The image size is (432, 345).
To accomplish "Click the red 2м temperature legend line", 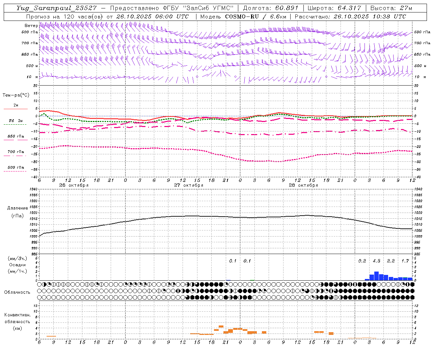I will (x=16, y=109).
